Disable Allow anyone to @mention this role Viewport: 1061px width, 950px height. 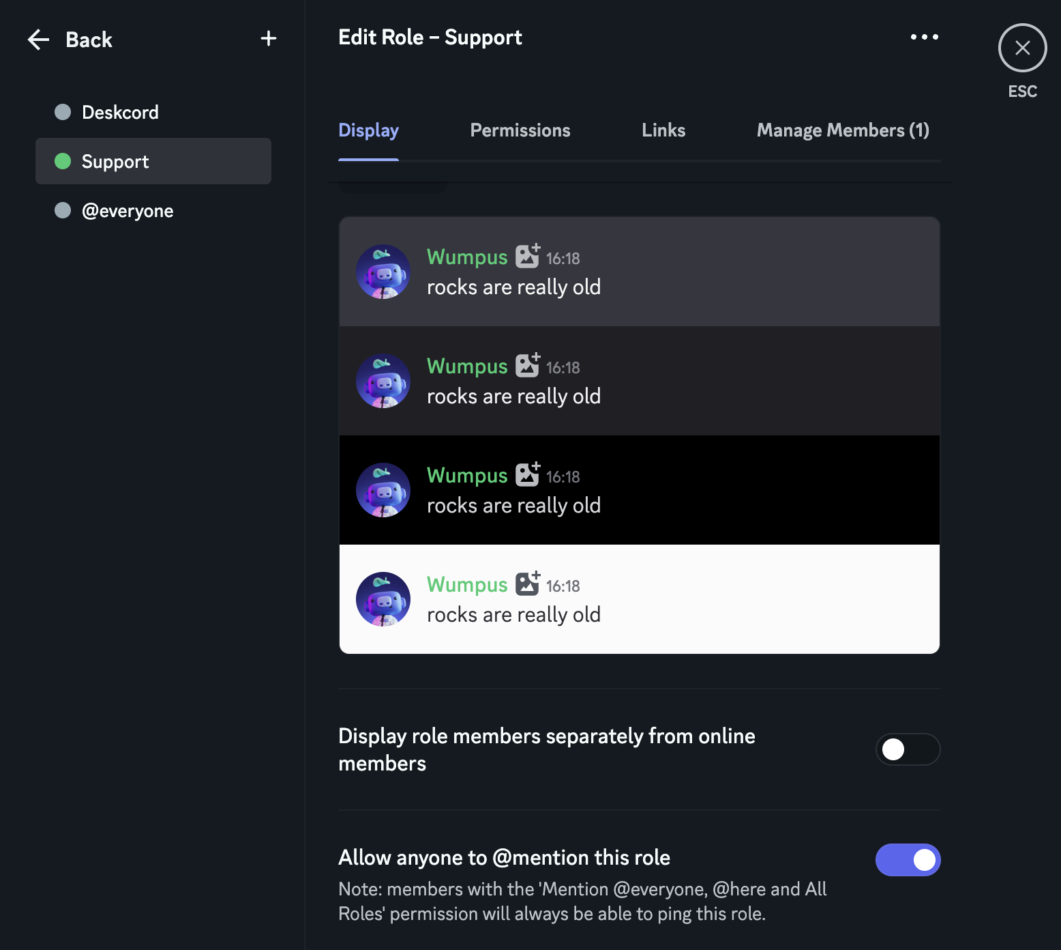908,860
